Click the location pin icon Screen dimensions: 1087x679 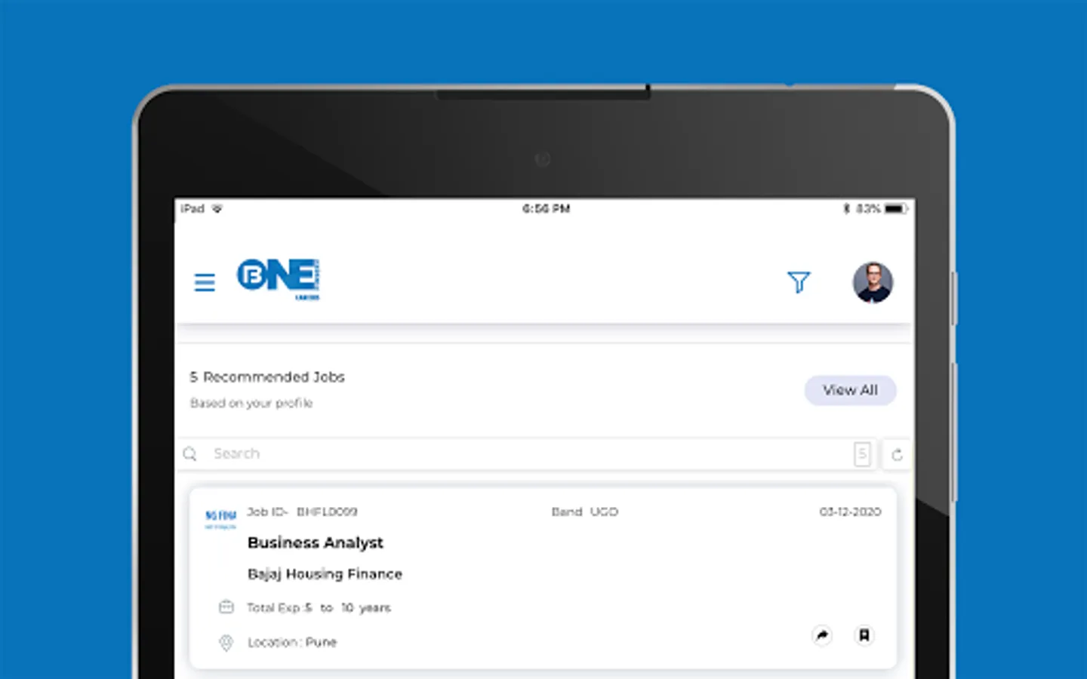coord(226,643)
